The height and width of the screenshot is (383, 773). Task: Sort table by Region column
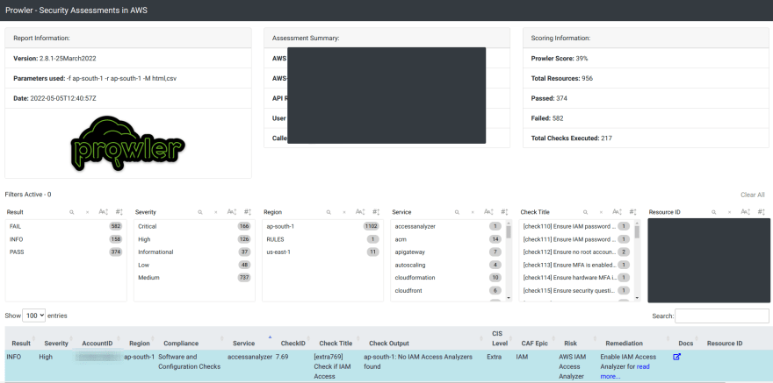coord(140,344)
